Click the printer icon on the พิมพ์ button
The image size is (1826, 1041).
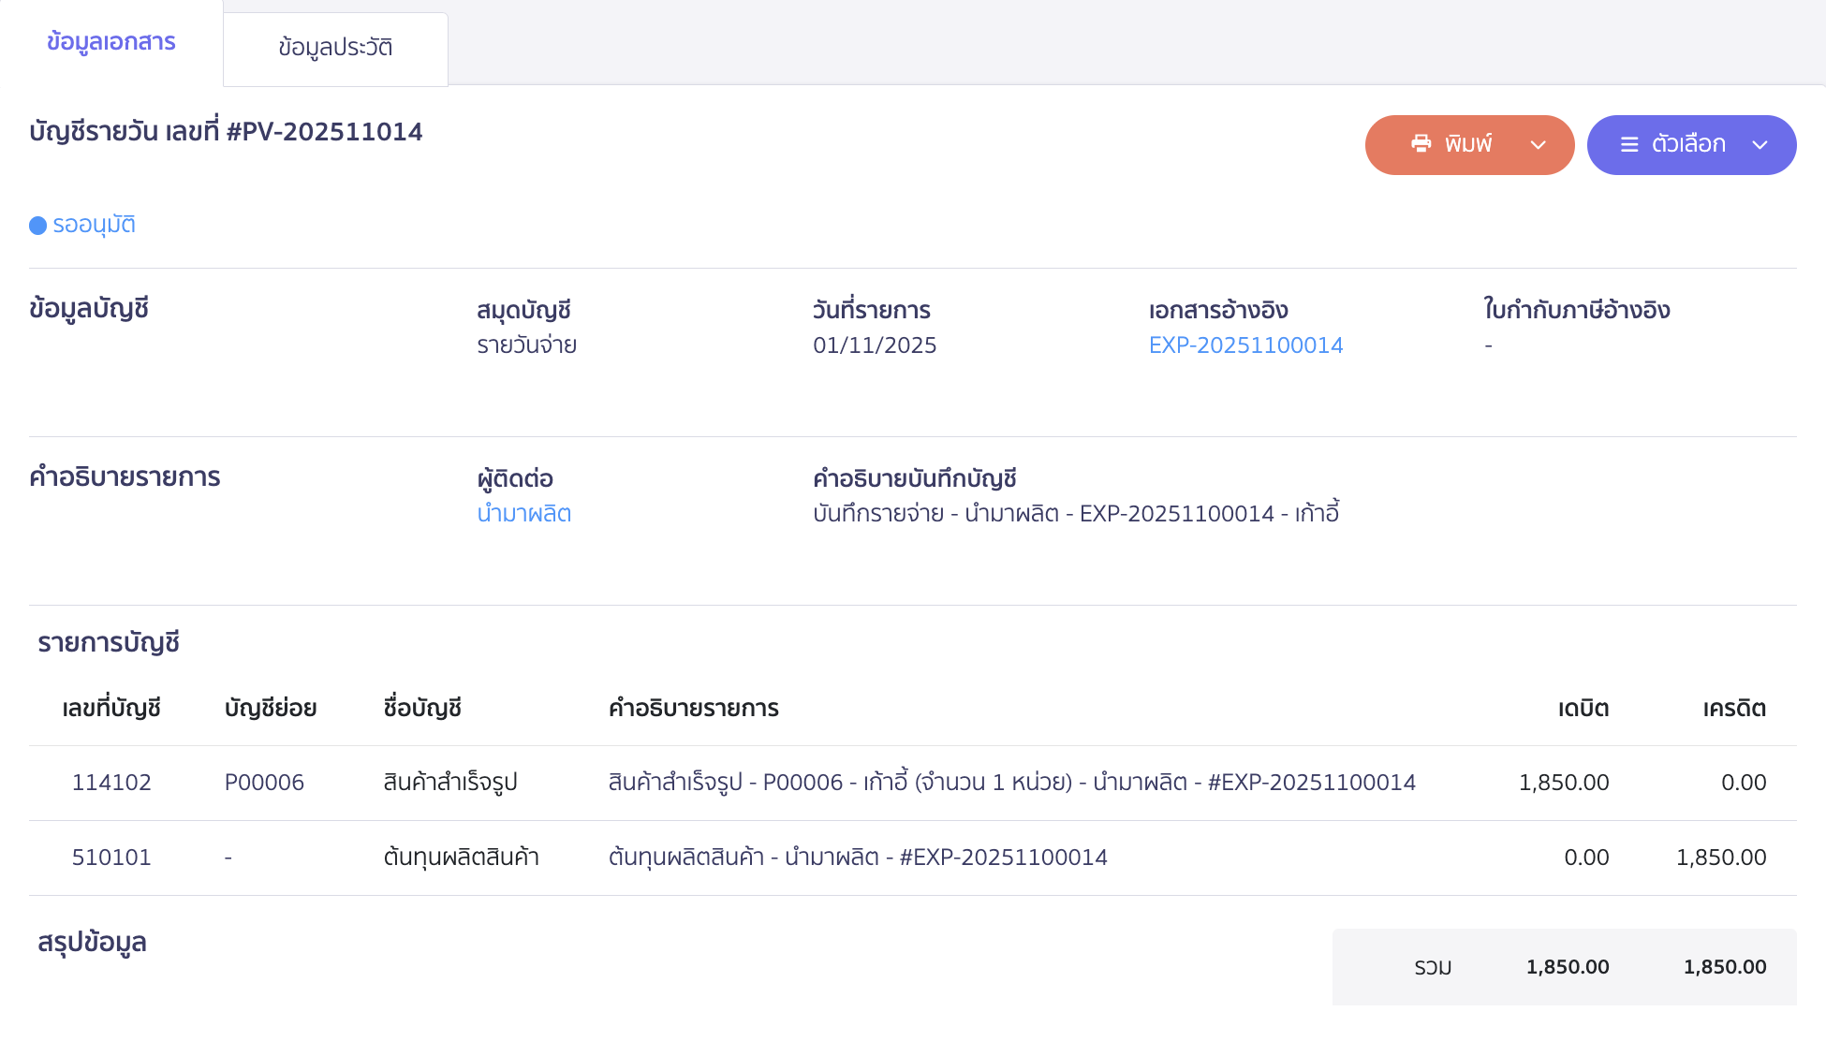1421,144
